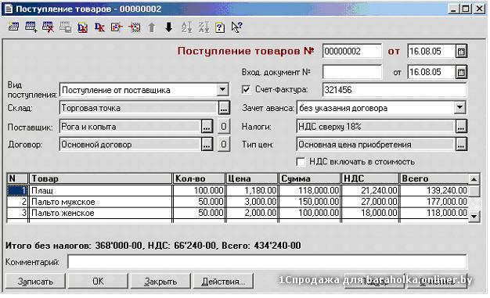Click the Тип цен field Основная цена приобретения
This screenshot has height=298, width=490.
tap(375, 145)
